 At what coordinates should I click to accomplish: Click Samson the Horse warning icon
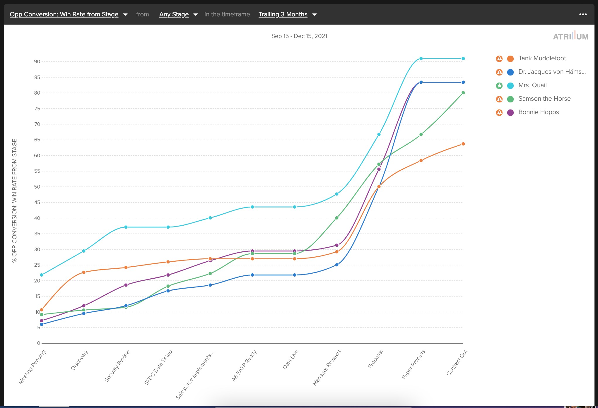pyautogui.click(x=499, y=99)
